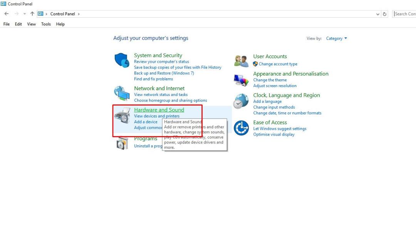Viewport: 416px width, 242px height.
Task: Open the address bar history dropdown
Action: (378, 14)
